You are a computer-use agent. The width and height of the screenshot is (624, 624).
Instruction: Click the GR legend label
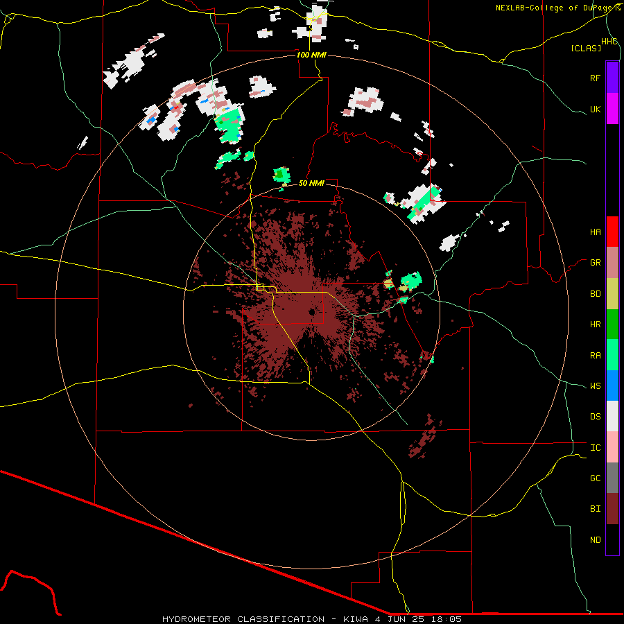(x=595, y=263)
